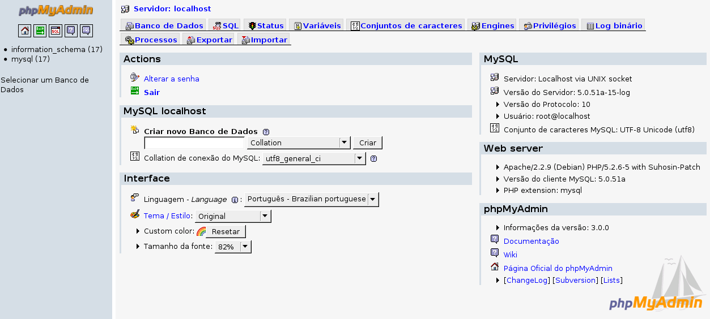Open the Lists link
The width and height of the screenshot is (710, 319).
point(611,280)
